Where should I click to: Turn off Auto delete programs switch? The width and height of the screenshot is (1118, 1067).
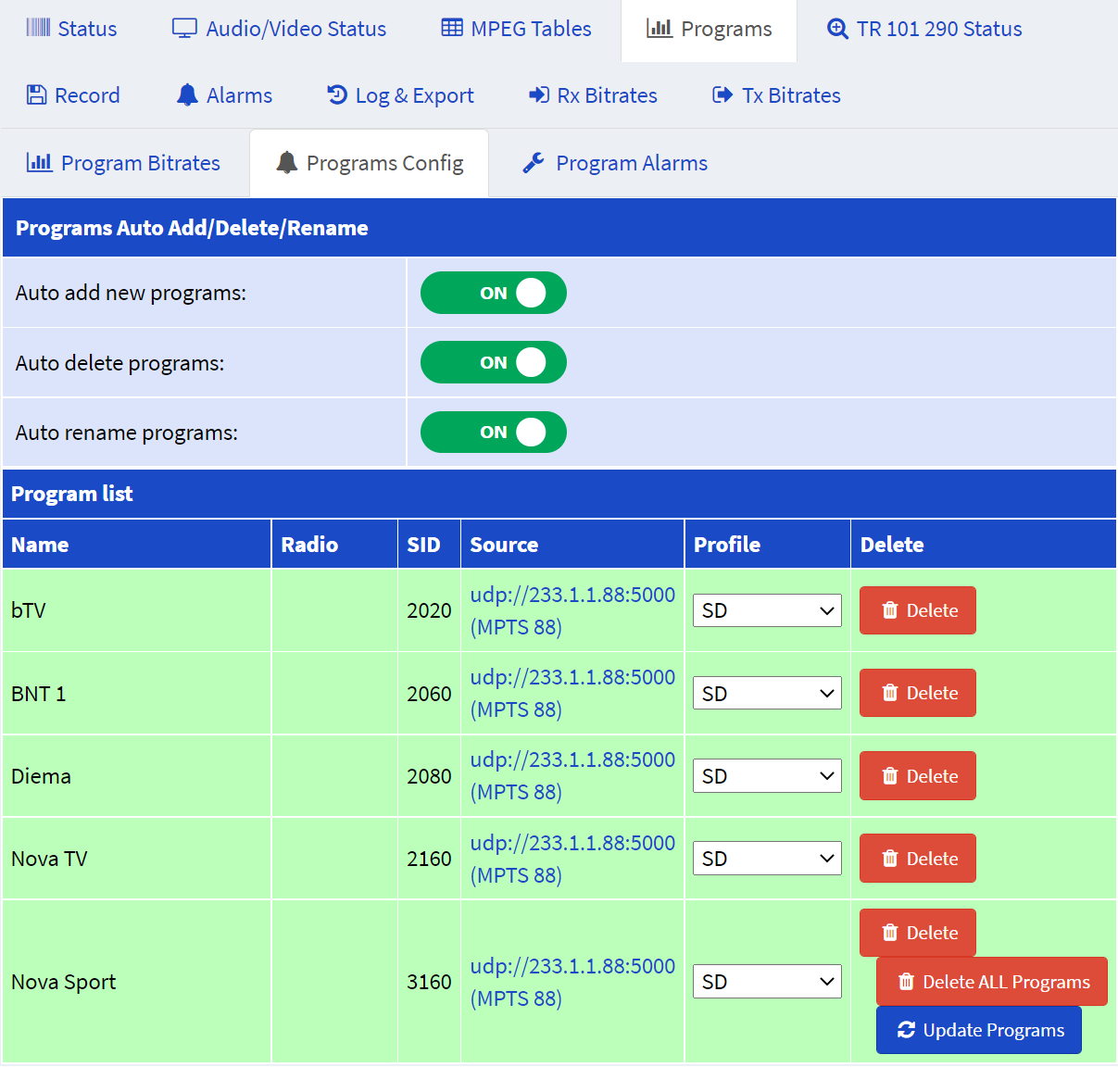click(x=494, y=362)
